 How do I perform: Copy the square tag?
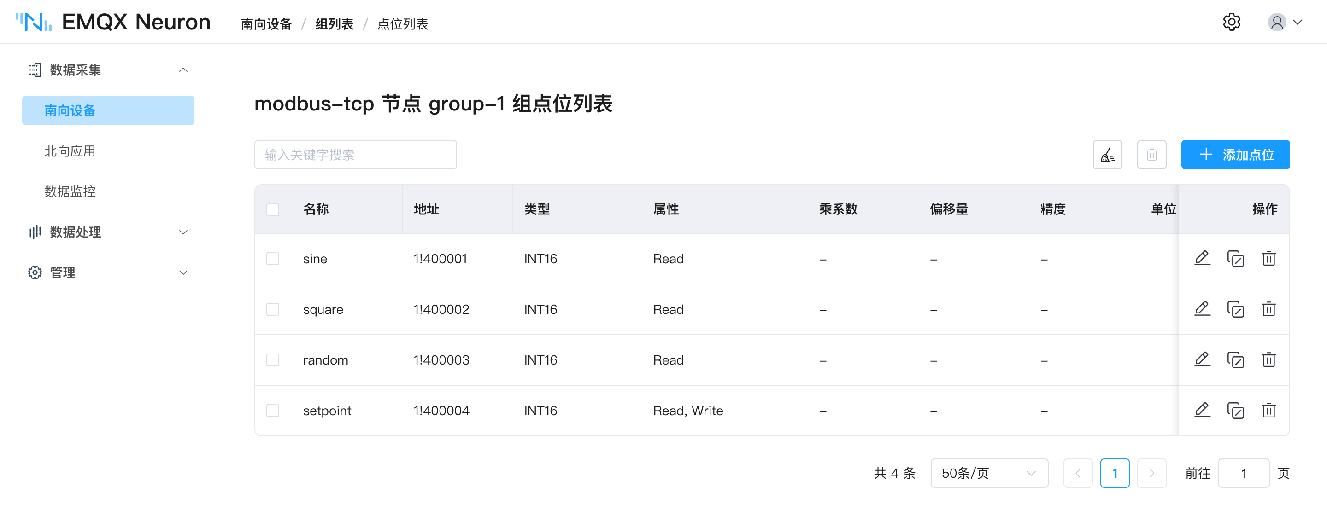point(1235,309)
